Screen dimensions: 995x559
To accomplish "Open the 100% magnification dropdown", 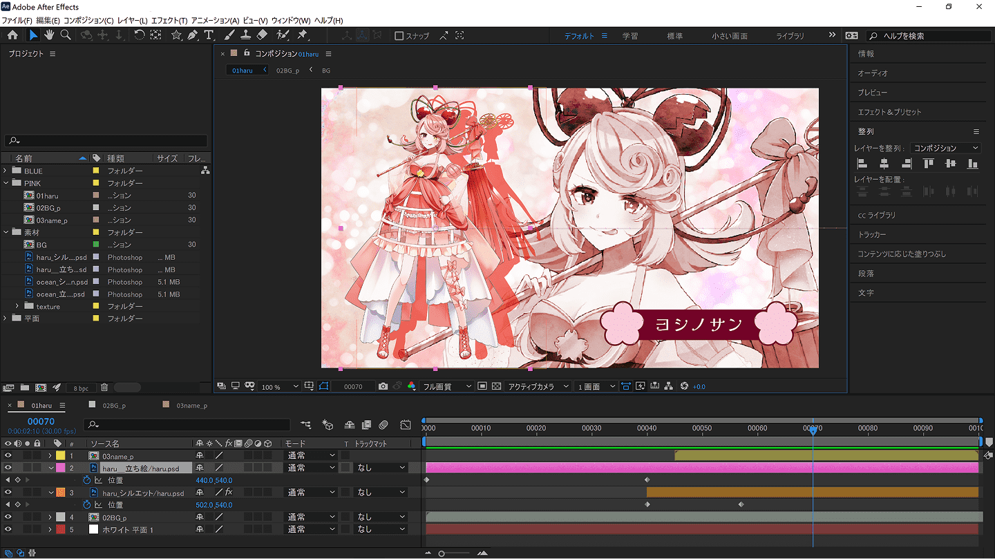I will 280,386.
